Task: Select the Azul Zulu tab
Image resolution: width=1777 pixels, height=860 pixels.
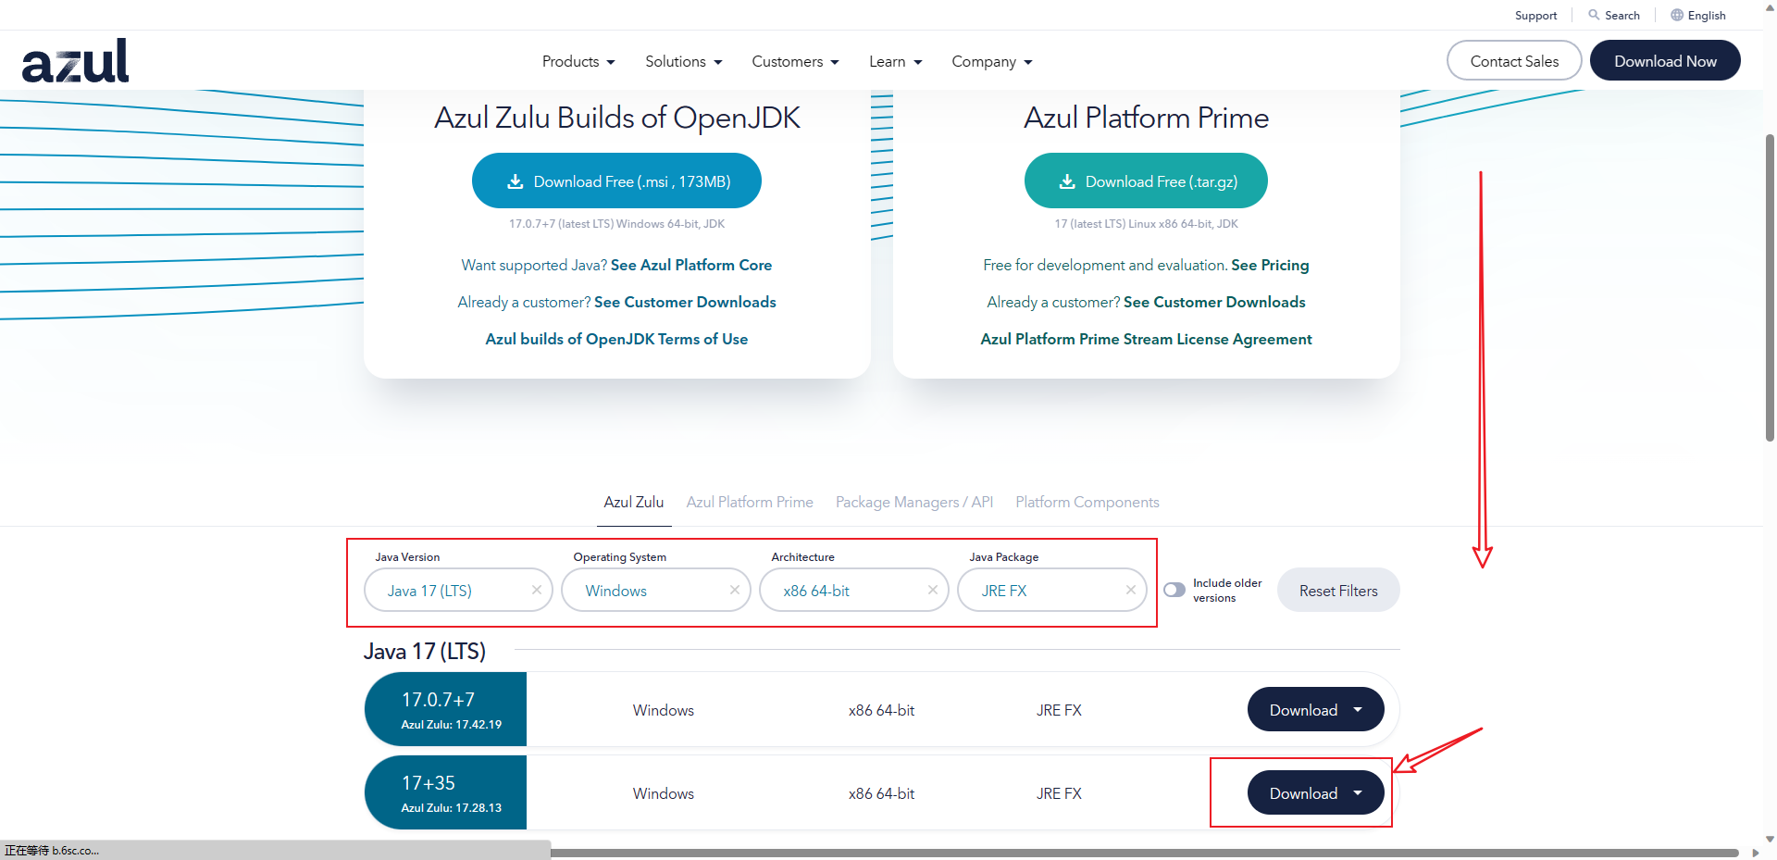Action: (634, 502)
